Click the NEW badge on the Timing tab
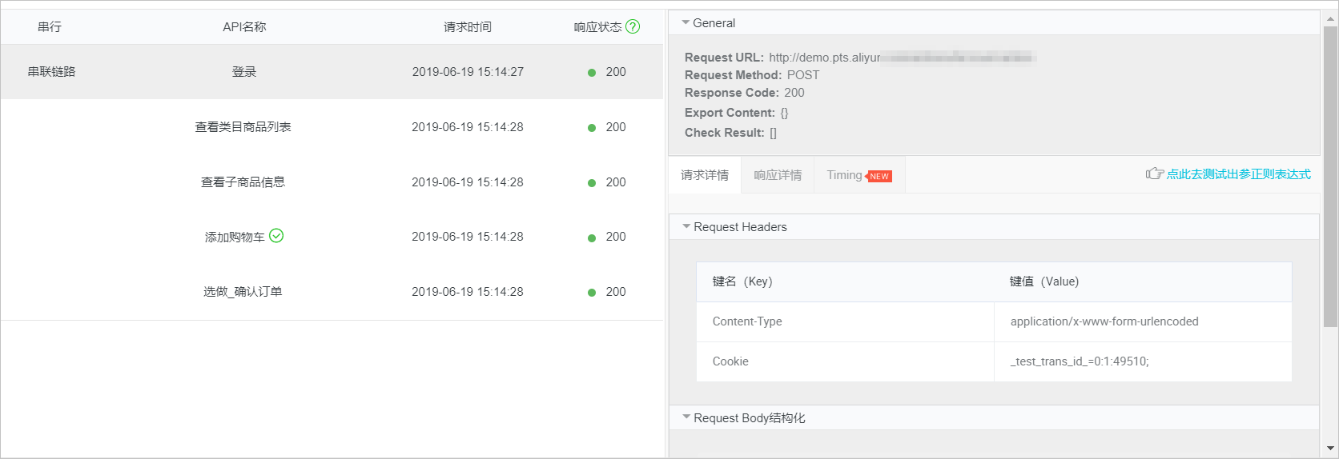 (879, 176)
